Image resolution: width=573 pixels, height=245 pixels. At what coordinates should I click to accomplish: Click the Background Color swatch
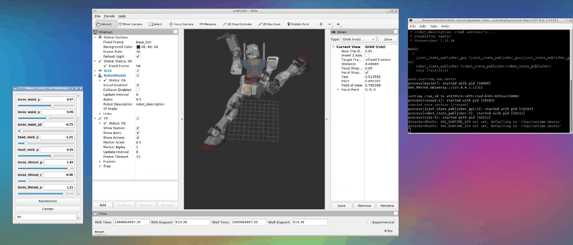[x=138, y=47]
